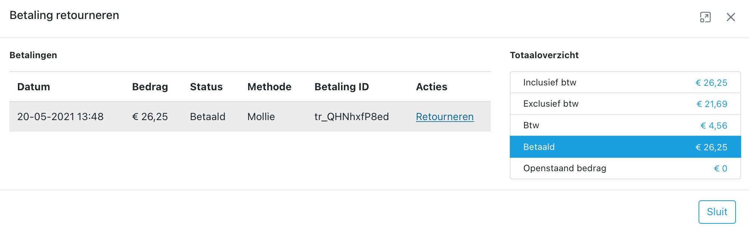This screenshot has height=229, width=749.
Task: Click the Betaald status cell in table
Action: [x=207, y=117]
